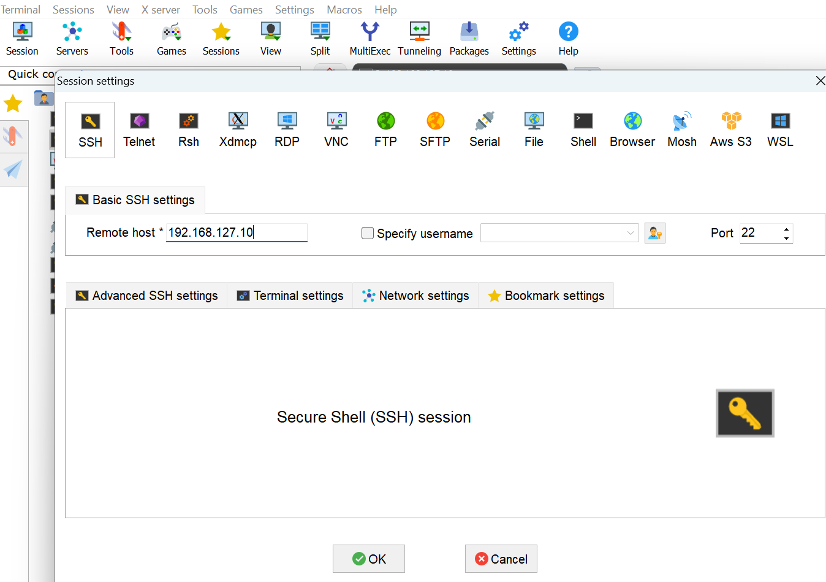The height and width of the screenshot is (582, 826).
Task: Click the Remote host input field
Action: click(236, 232)
